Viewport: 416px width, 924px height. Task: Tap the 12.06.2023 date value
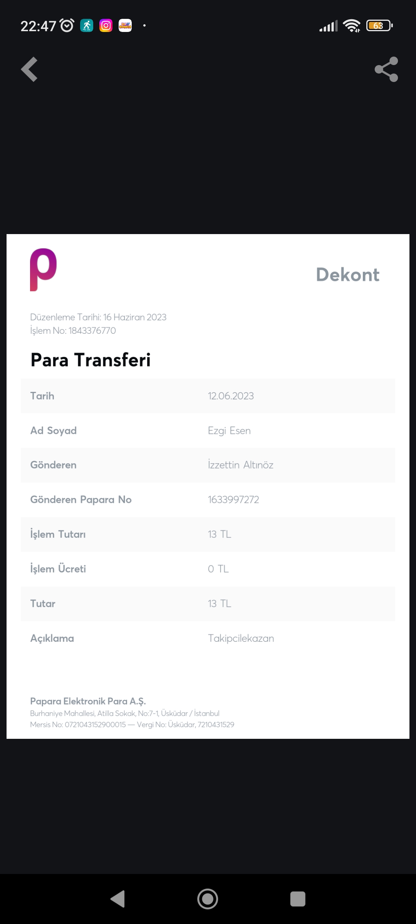[231, 396]
